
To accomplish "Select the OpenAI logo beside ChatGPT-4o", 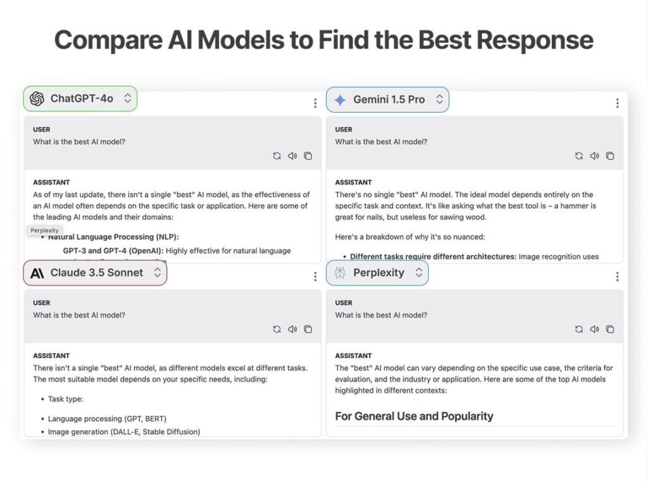I will (36, 99).
